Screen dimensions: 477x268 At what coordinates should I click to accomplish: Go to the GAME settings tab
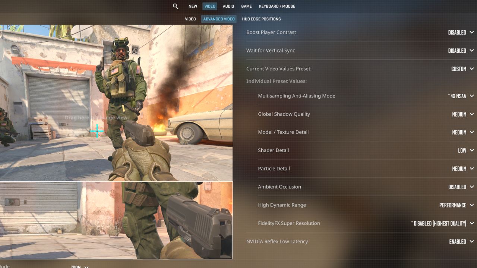pyautogui.click(x=246, y=6)
